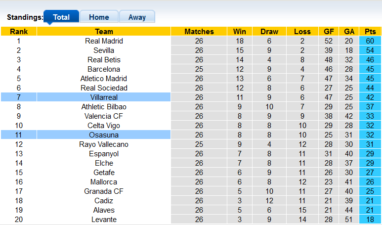This screenshot has height=225, width=382.
Task: Open the Granada CF team link
Action: pos(104,191)
